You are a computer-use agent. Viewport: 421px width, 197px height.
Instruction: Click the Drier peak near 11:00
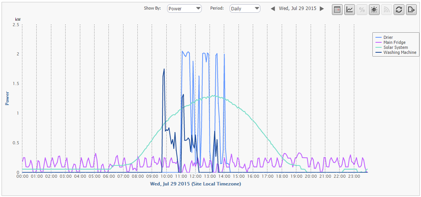tap(183, 52)
